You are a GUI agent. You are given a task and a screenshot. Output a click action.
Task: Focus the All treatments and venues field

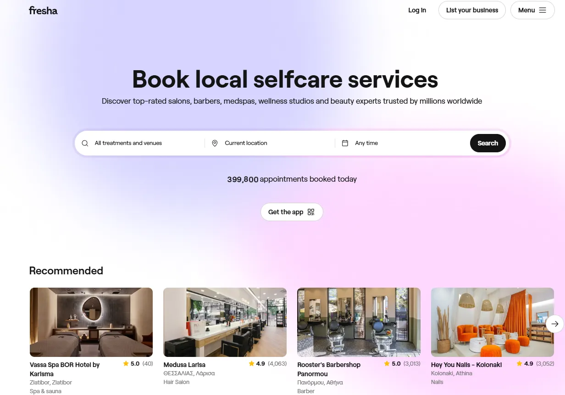(x=141, y=143)
